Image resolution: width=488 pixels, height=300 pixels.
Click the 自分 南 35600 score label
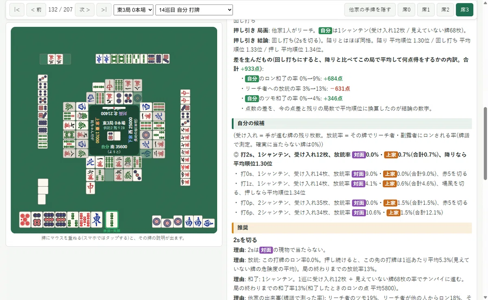[x=114, y=147]
